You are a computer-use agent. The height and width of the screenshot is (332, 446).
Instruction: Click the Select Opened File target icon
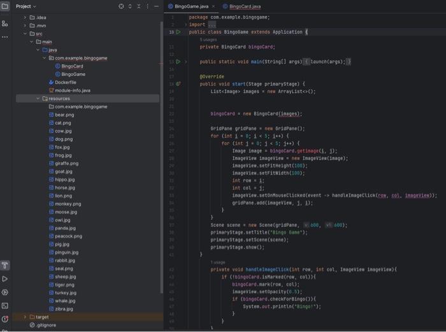click(x=121, y=6)
